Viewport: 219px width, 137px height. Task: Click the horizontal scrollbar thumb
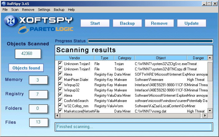pos(130,115)
